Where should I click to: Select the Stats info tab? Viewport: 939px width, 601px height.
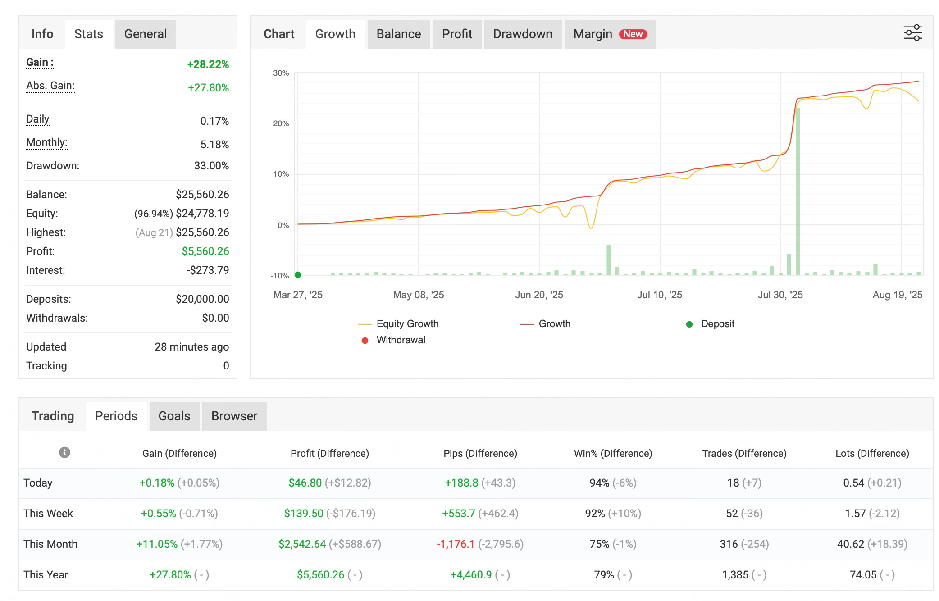[x=88, y=34]
